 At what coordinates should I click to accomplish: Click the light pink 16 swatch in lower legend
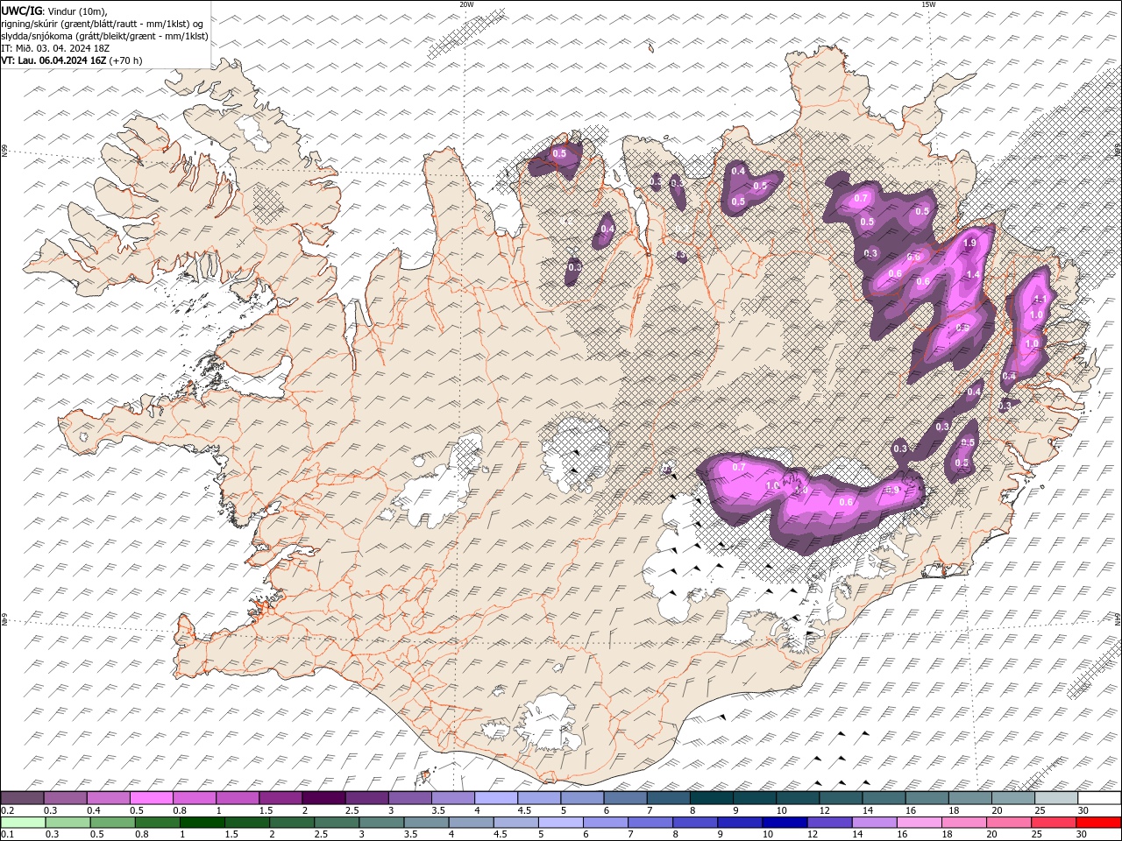coord(920,823)
